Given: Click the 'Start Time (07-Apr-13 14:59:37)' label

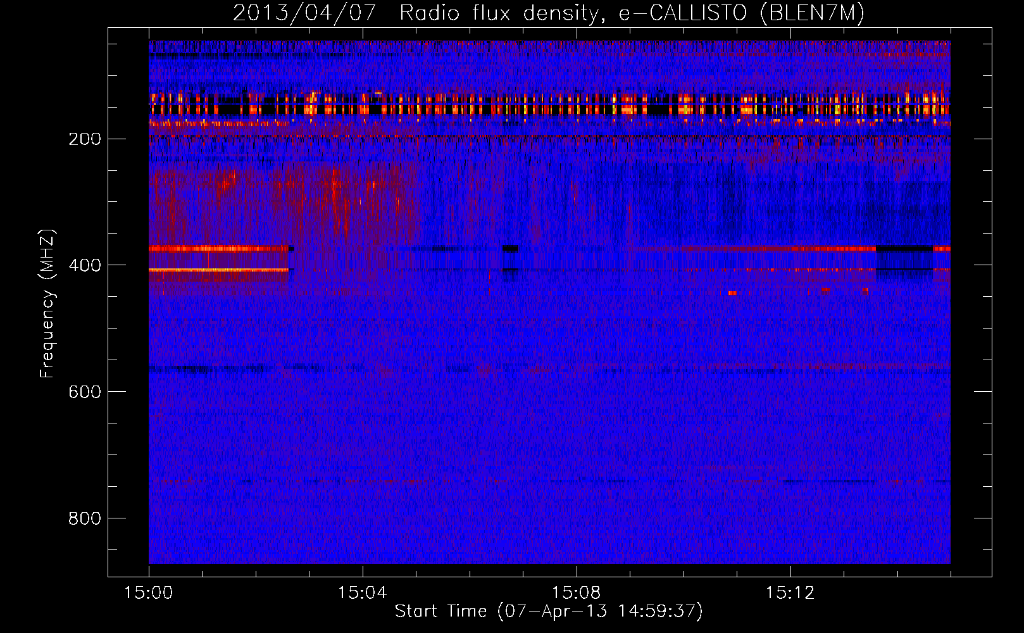Looking at the screenshot, I should pyautogui.click(x=549, y=611).
